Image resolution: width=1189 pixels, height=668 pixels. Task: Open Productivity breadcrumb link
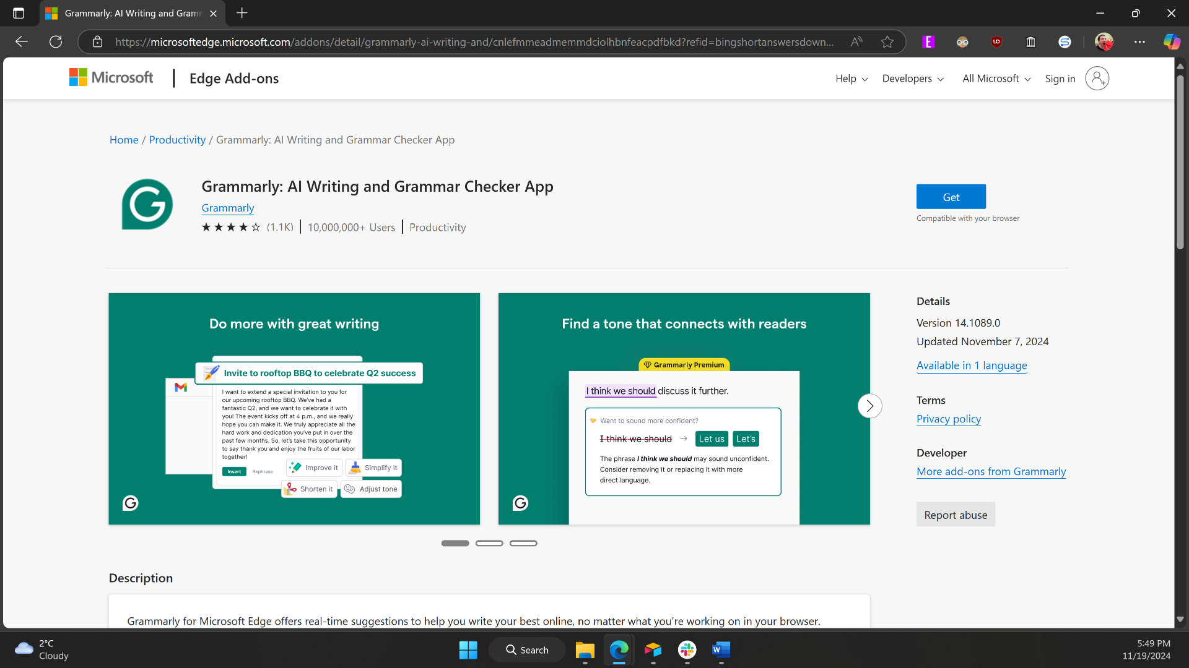tap(177, 140)
